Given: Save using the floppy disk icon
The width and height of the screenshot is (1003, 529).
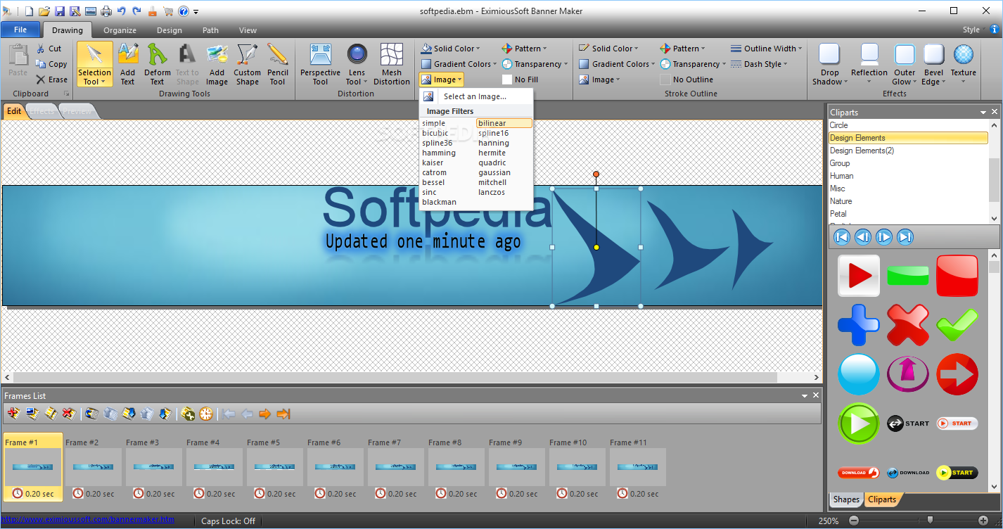Looking at the screenshot, I should (x=60, y=11).
